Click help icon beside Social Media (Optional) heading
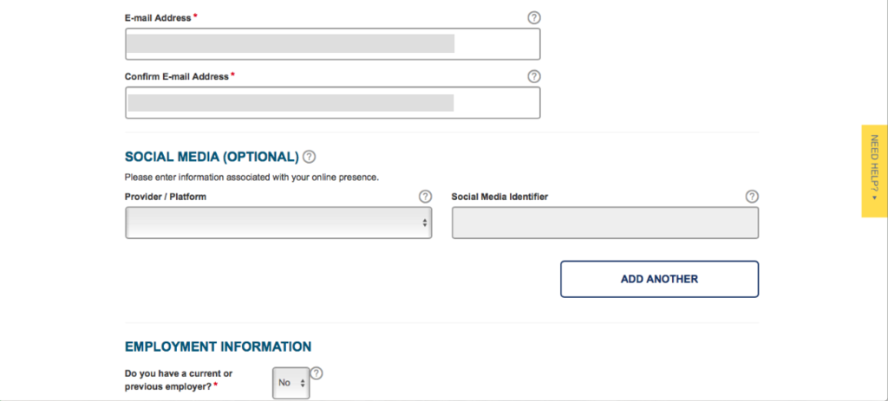The height and width of the screenshot is (401, 888). [x=310, y=157]
